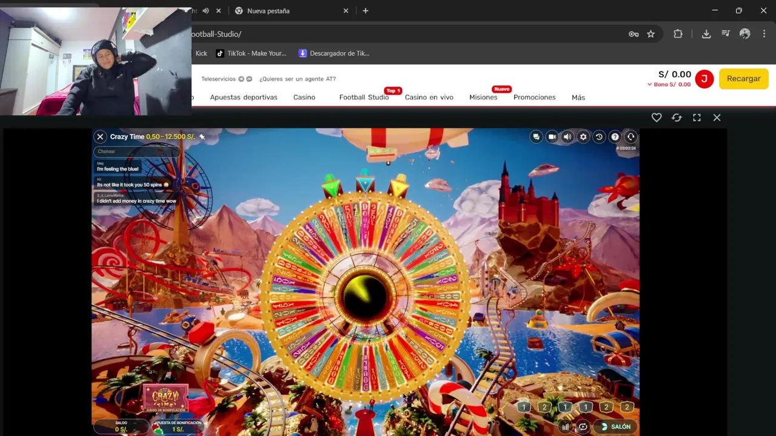Click the S/ 0.00 account balance
Image resolution: width=776 pixels, height=436 pixels.
[675, 74]
